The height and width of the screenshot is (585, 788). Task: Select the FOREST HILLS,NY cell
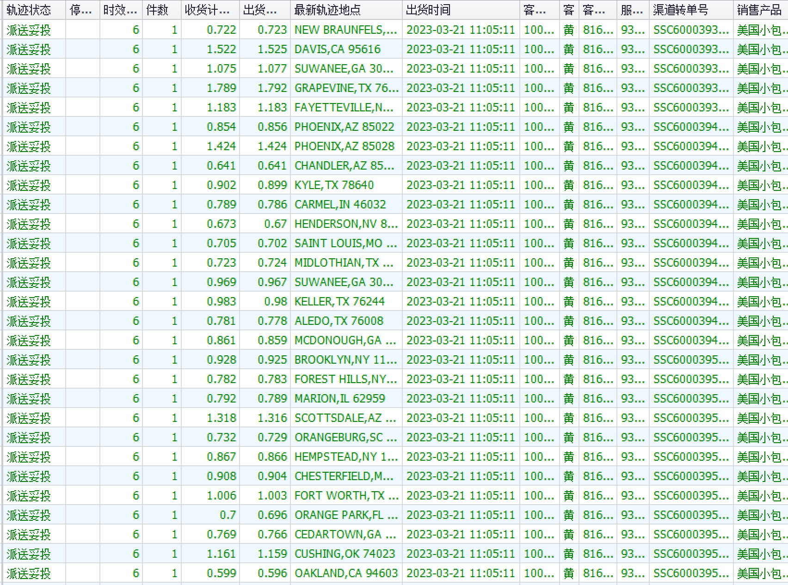pos(346,379)
